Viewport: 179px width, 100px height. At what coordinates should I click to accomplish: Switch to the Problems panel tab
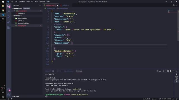tap(49, 71)
